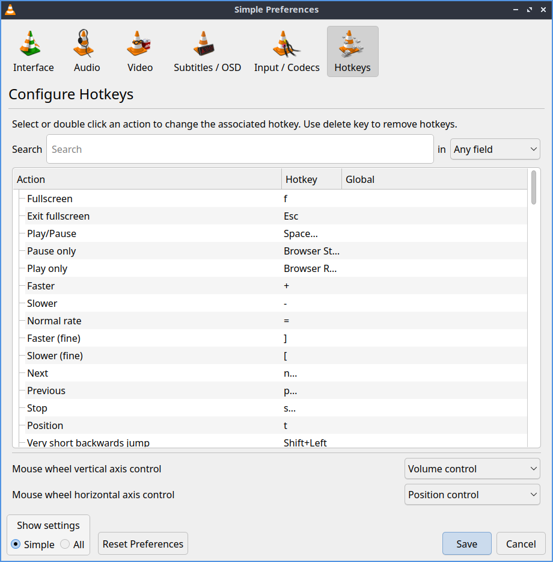Click the Reset Preferences button
This screenshot has height=562, width=553.
pos(143,544)
